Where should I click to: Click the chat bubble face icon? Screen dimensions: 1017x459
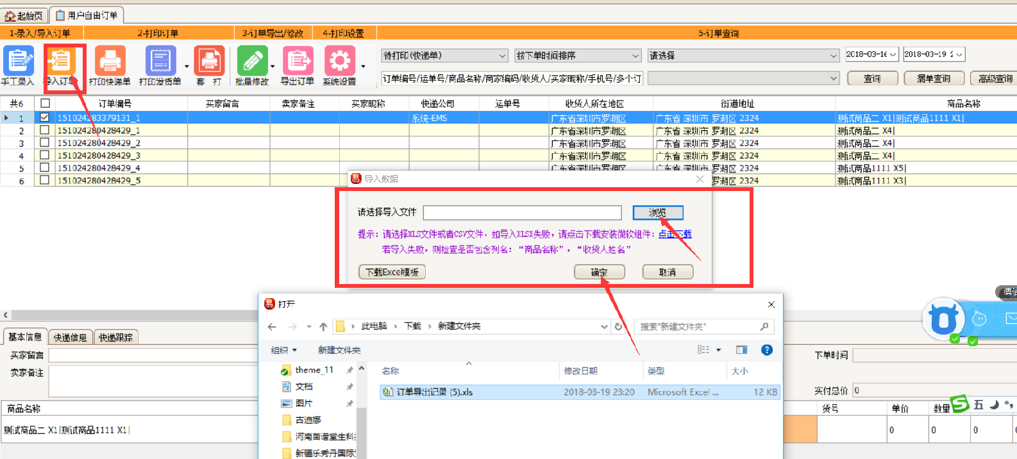(x=979, y=319)
